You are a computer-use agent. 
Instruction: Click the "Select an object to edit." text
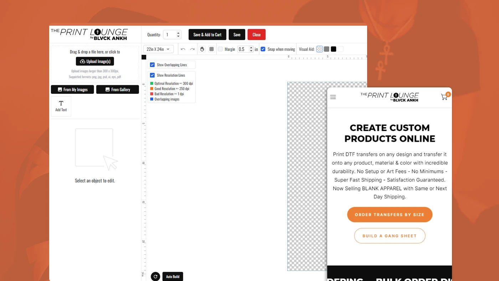pos(95,181)
